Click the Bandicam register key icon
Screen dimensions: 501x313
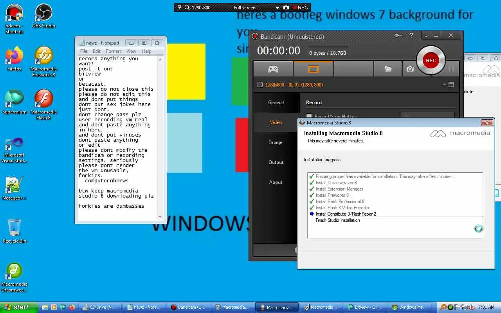[x=398, y=36]
